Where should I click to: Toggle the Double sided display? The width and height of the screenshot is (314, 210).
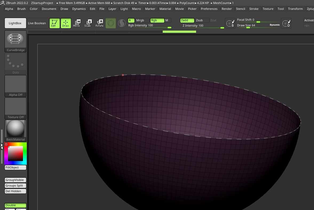(15, 205)
